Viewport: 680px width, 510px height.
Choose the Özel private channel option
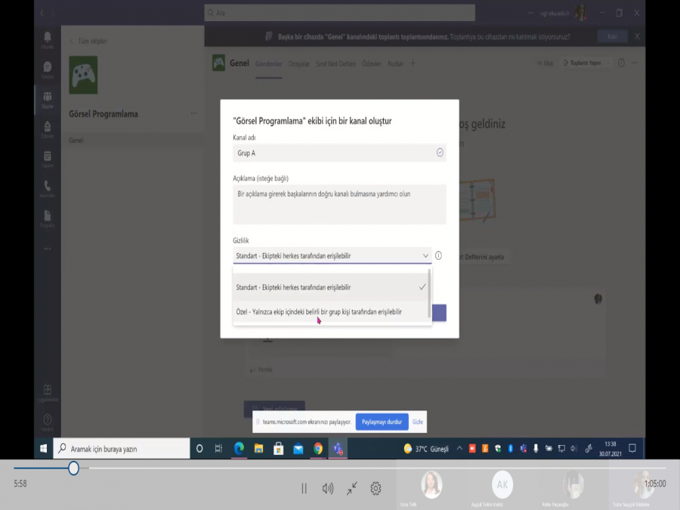click(330, 311)
